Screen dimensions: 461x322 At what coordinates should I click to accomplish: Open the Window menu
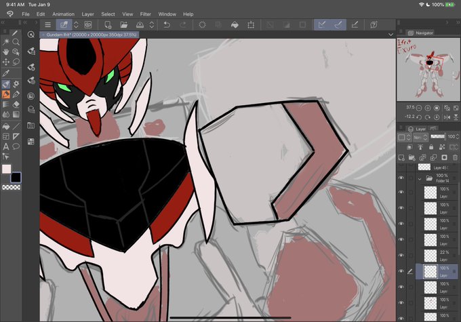tap(167, 14)
